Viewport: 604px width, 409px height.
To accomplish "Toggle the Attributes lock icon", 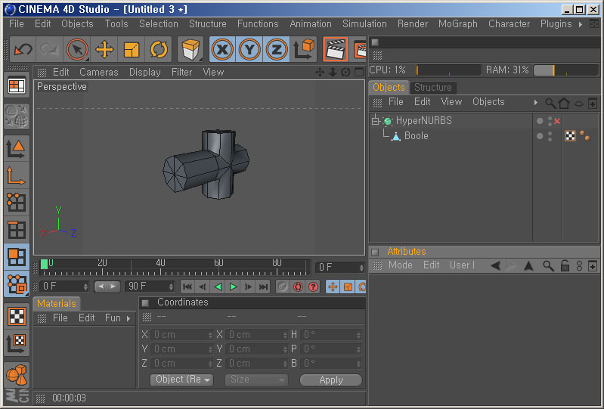I will pyautogui.click(x=565, y=265).
